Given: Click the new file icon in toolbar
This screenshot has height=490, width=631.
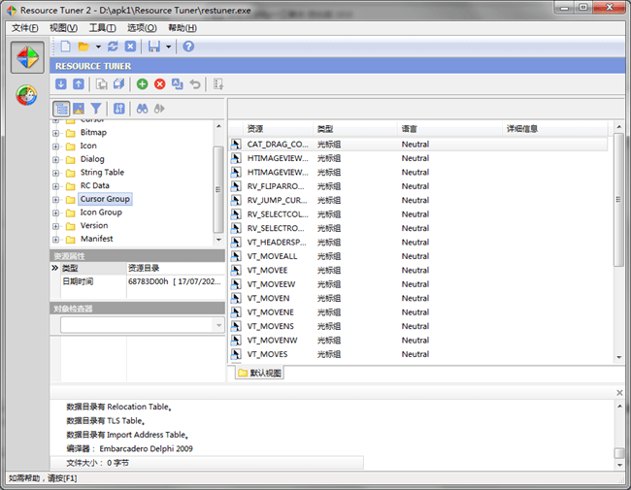Looking at the screenshot, I should coord(65,47).
